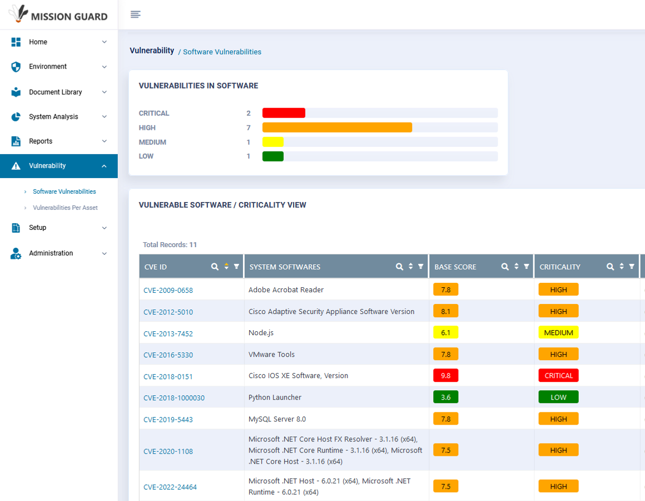Click the System Analysis pie chart icon
645x501 pixels.
coord(16,117)
